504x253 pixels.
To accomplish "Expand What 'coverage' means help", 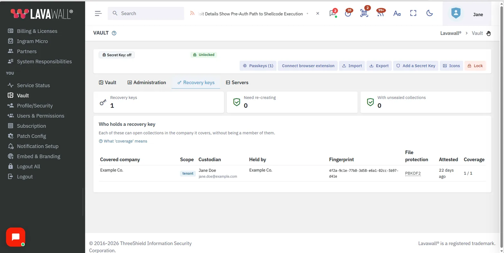I will point(123,141).
